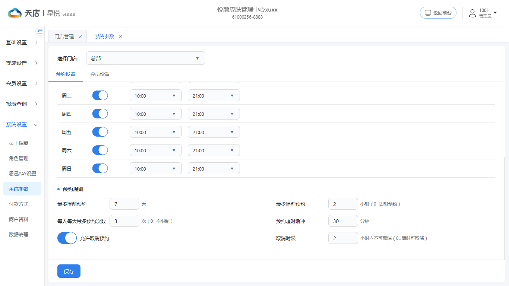Open 周四 end time 21:00 dropdown

214,114
